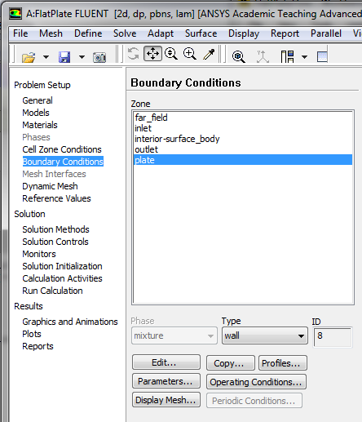Click the window layout arrangement icon
This screenshot has height=422, width=362.
(287, 56)
